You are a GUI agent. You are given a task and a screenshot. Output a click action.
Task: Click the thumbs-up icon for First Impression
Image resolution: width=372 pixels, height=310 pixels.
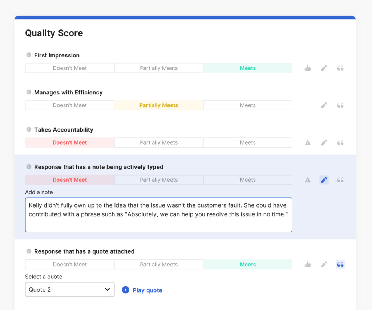click(x=308, y=68)
